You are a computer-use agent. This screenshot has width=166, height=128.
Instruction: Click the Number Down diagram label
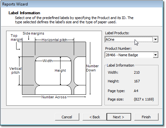click(92, 68)
